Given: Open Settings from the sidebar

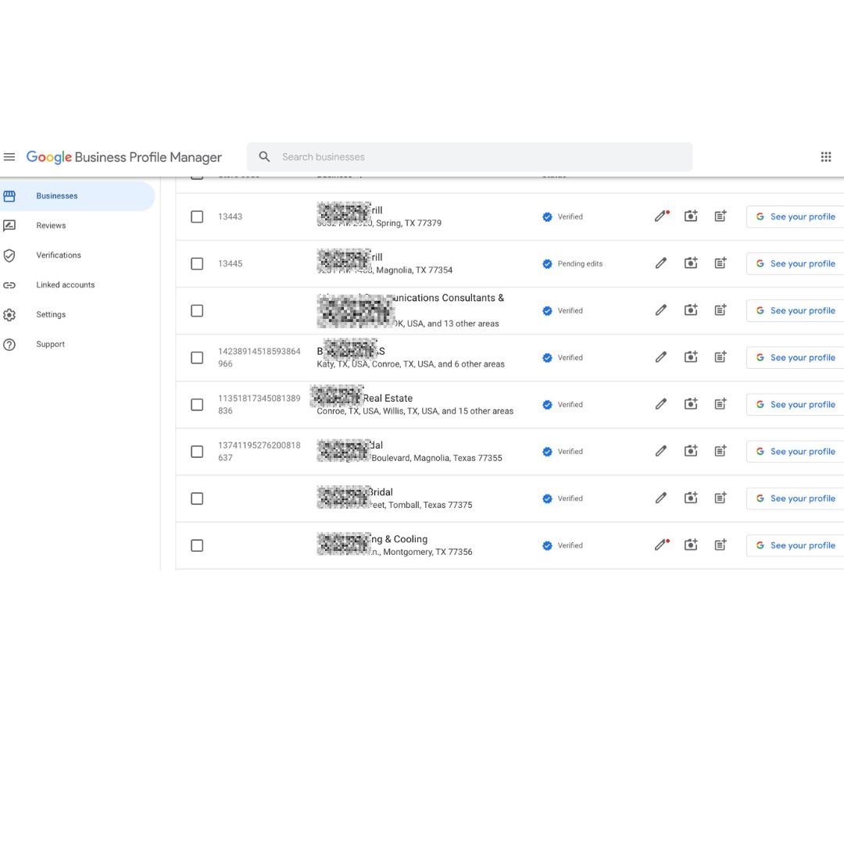Looking at the screenshot, I should point(51,315).
